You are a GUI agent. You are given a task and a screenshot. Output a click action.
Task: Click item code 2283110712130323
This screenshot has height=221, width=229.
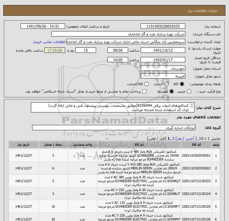pyautogui.click(x=196, y=181)
